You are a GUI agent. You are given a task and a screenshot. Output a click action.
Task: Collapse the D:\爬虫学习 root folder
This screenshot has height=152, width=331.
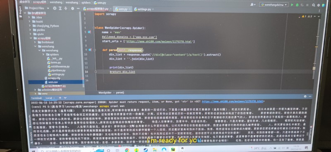pyautogui.click(x=25, y=13)
